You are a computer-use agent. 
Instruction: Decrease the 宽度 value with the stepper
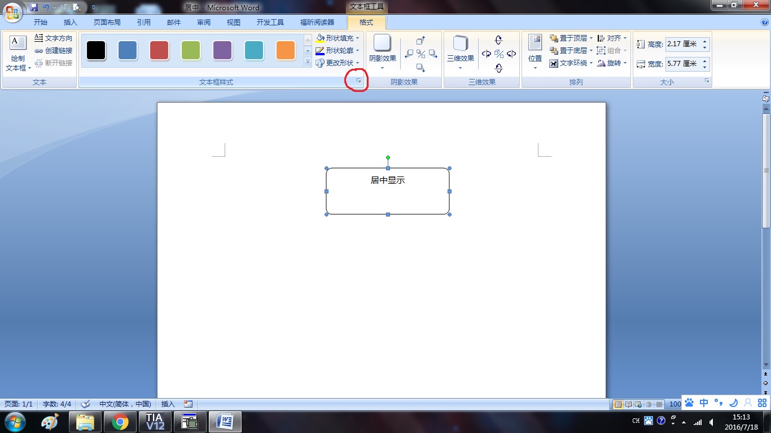705,67
